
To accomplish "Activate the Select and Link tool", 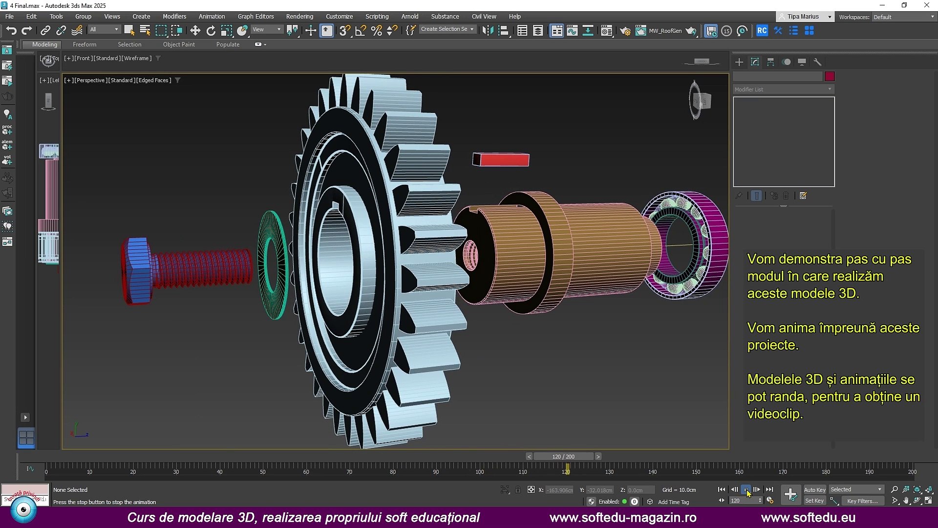I will 45,31.
